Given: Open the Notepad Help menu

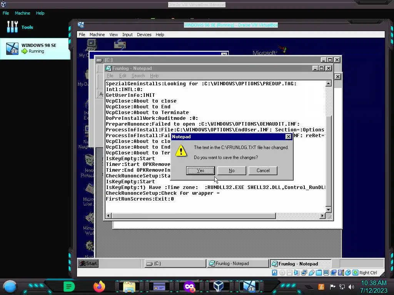Looking at the screenshot, I should (x=154, y=76).
